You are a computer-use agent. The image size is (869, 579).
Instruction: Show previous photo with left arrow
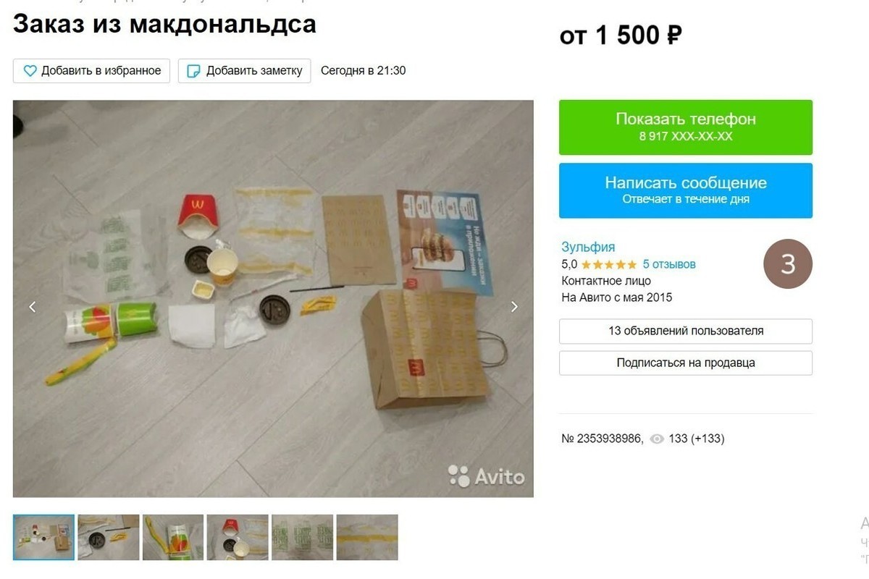click(32, 306)
